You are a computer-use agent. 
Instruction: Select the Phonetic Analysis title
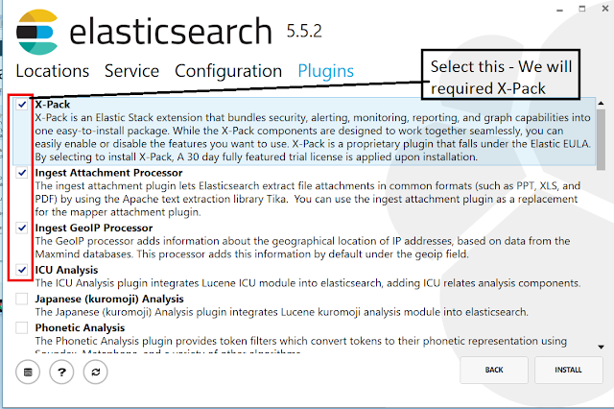pyautogui.click(x=80, y=327)
